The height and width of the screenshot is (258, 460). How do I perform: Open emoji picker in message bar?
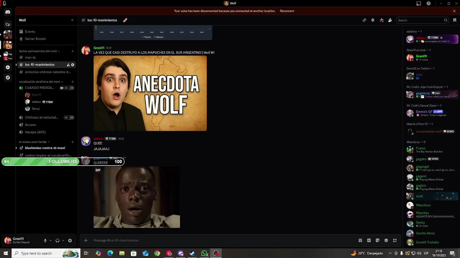point(386,240)
